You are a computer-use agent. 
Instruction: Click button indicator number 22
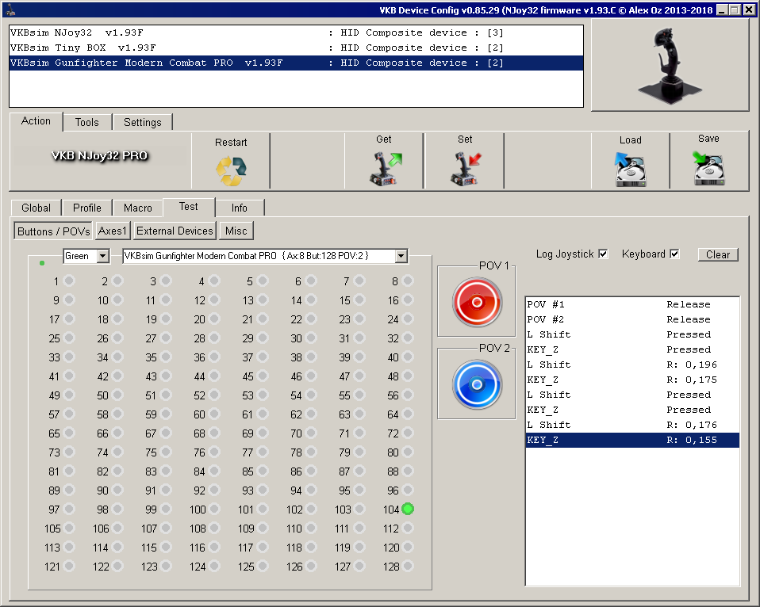(x=311, y=319)
